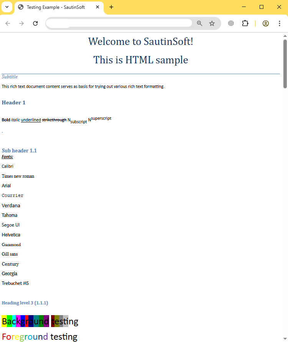
Task: Click the 'strikethrough' word
Action: (54, 120)
